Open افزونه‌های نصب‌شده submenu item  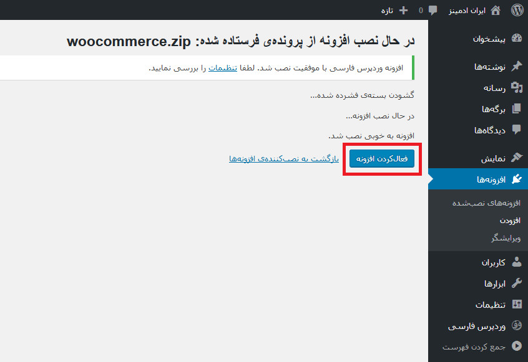[x=486, y=203]
